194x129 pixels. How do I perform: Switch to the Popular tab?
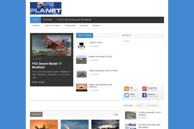(x=128, y=106)
